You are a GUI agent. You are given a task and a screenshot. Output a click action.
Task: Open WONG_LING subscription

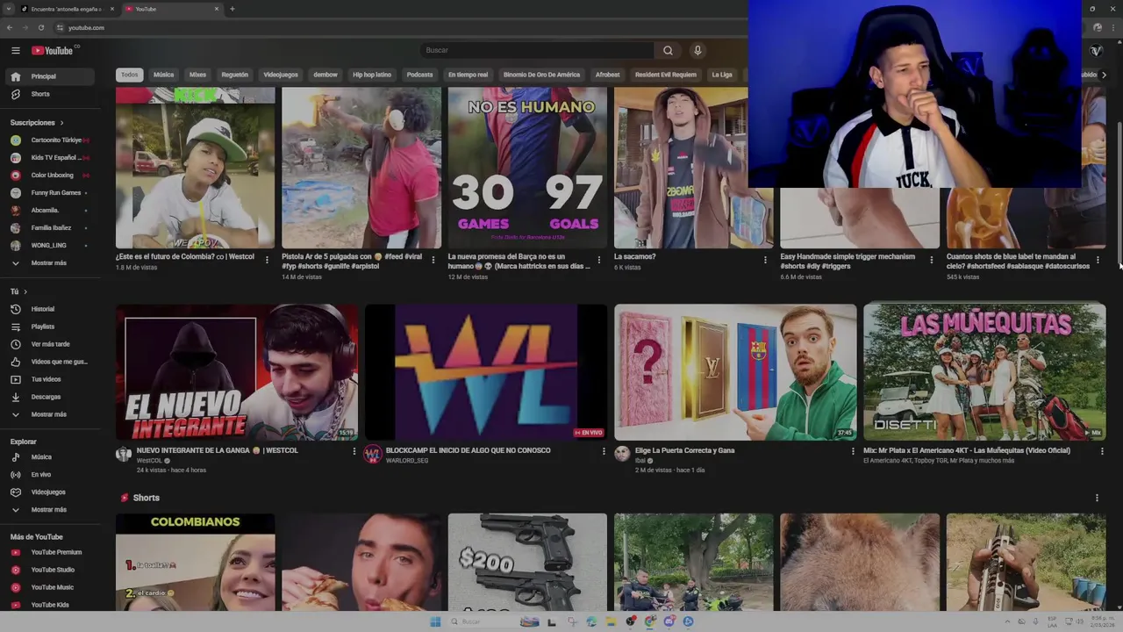pyautogui.click(x=50, y=246)
